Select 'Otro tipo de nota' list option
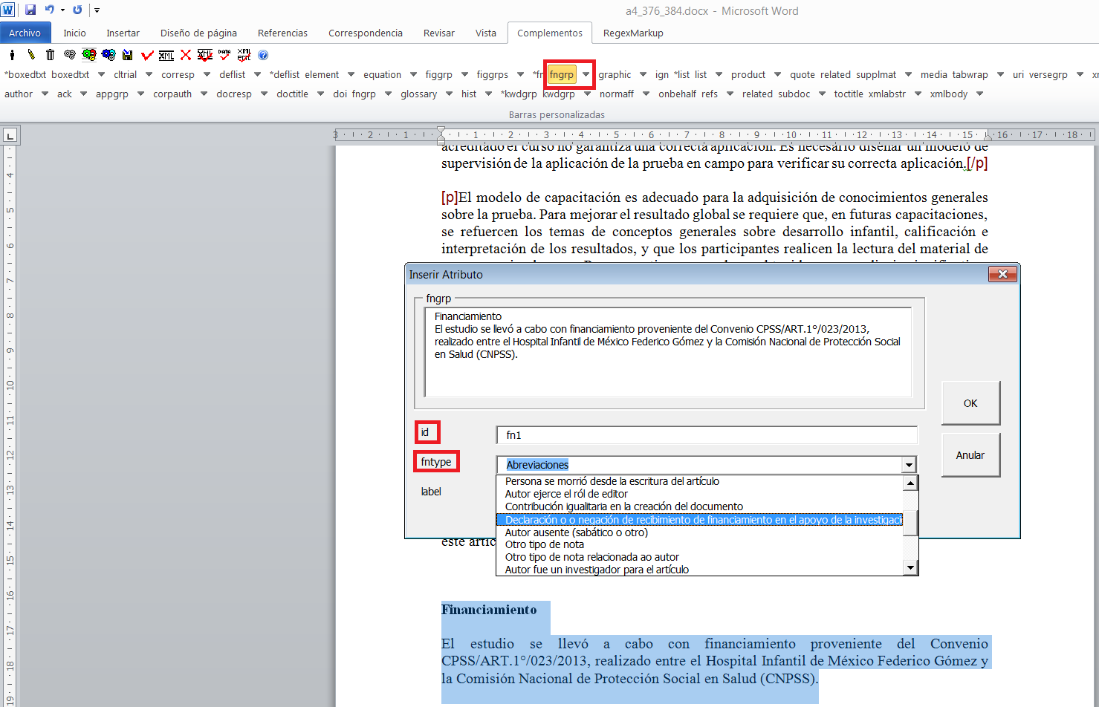 [x=544, y=544]
